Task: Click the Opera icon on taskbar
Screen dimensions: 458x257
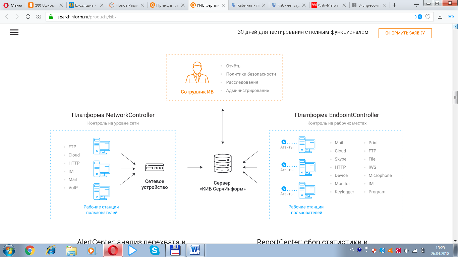Action: 113,250
